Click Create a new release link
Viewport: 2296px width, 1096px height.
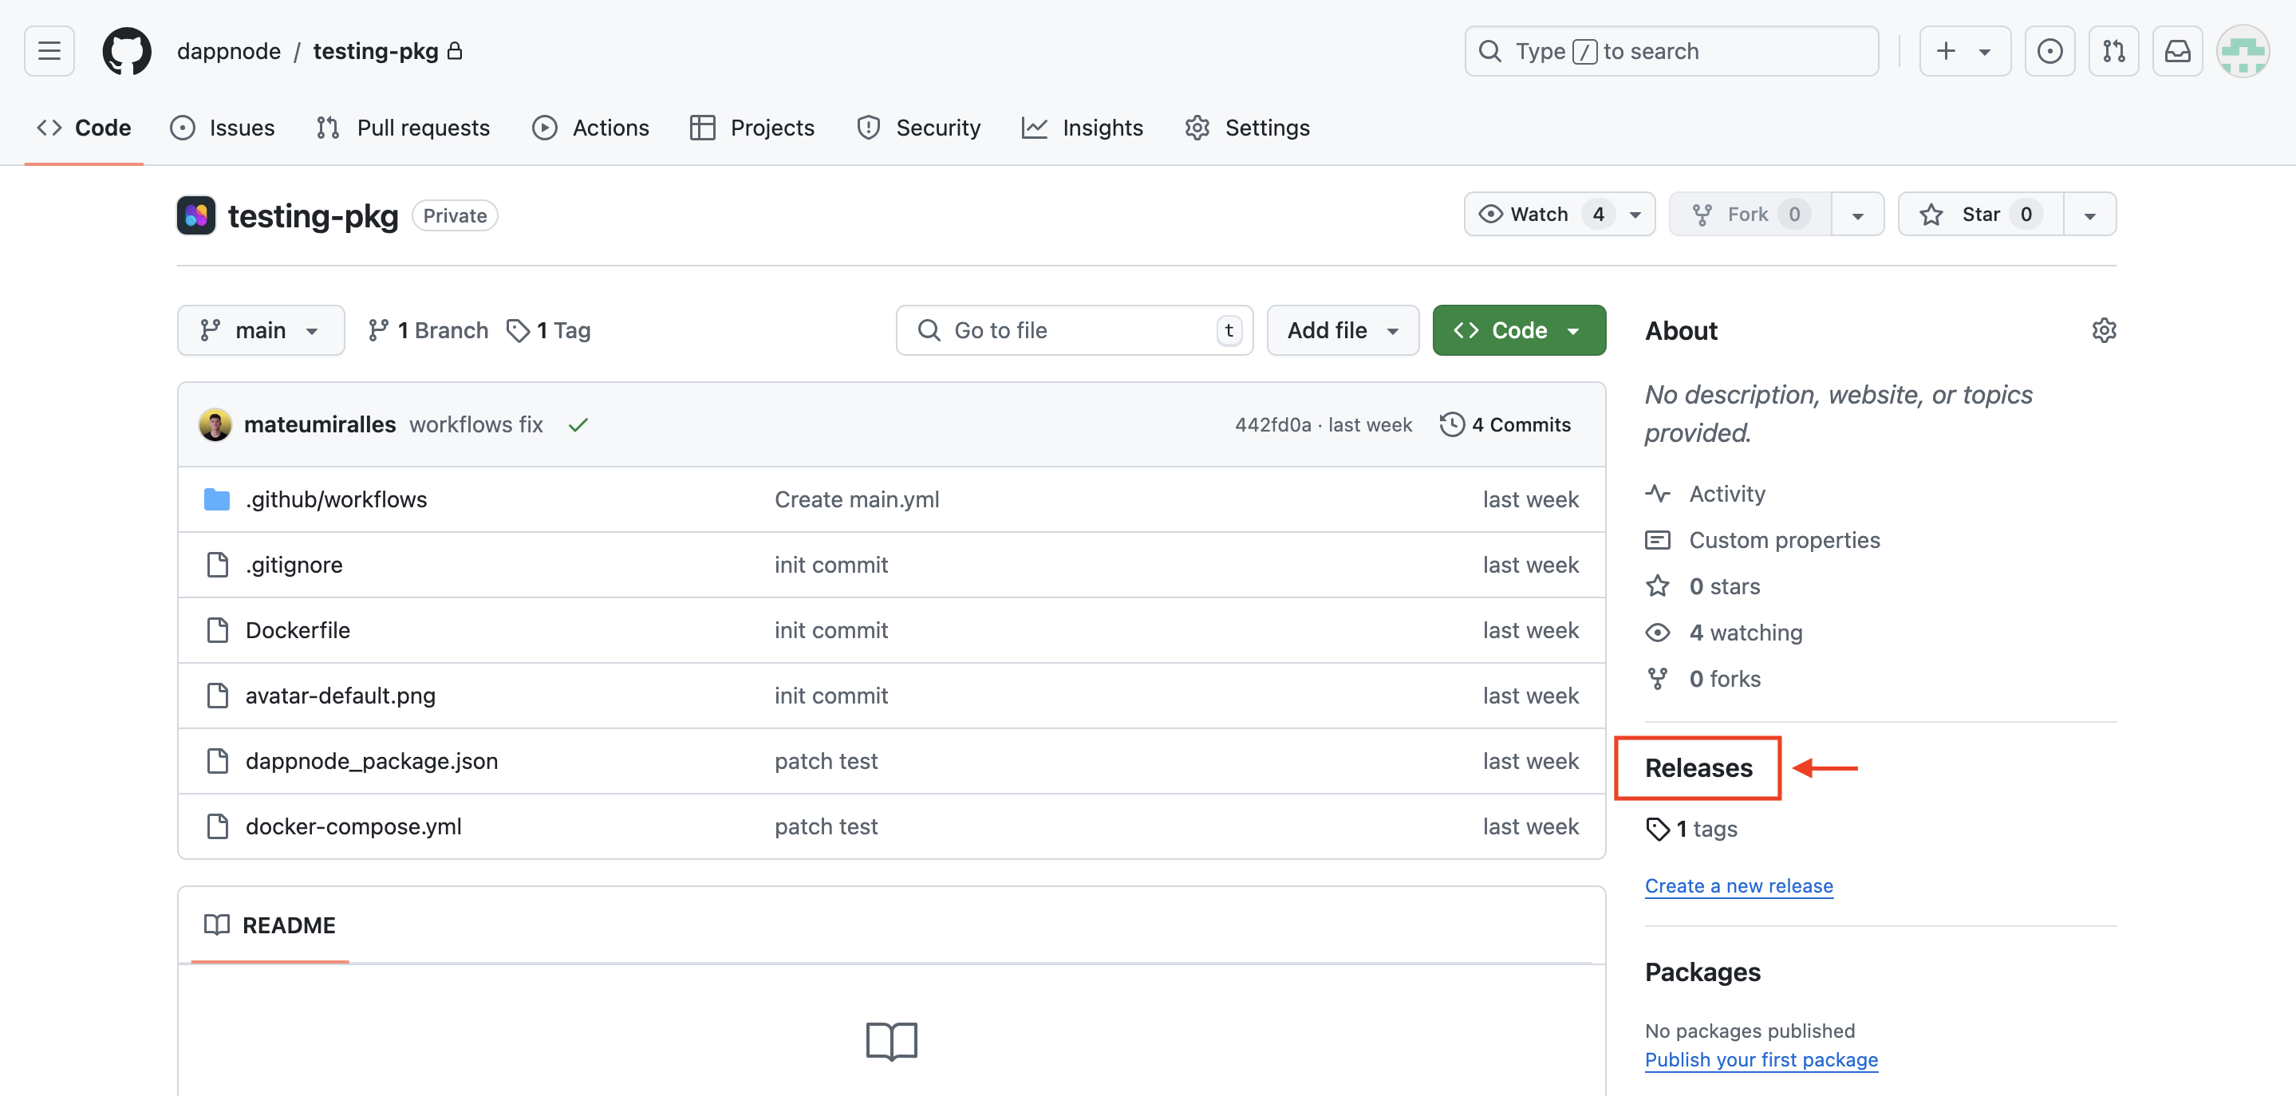1738,885
